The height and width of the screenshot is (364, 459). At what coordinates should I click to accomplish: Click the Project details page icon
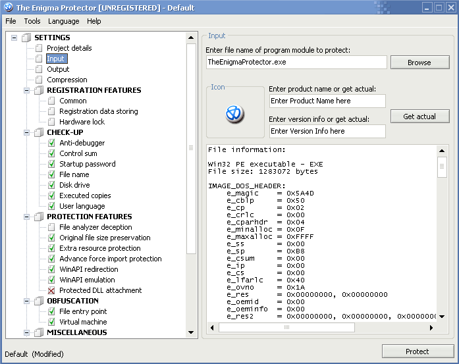[x=39, y=48]
